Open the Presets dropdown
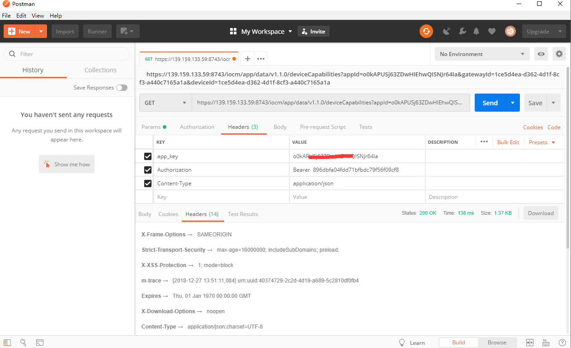The image size is (571, 348). click(542, 142)
